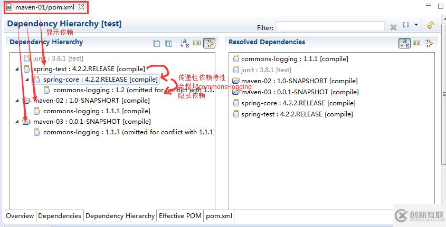This screenshot has width=446, height=227.
Task: Switch to the Overview tab
Action: click(x=20, y=216)
